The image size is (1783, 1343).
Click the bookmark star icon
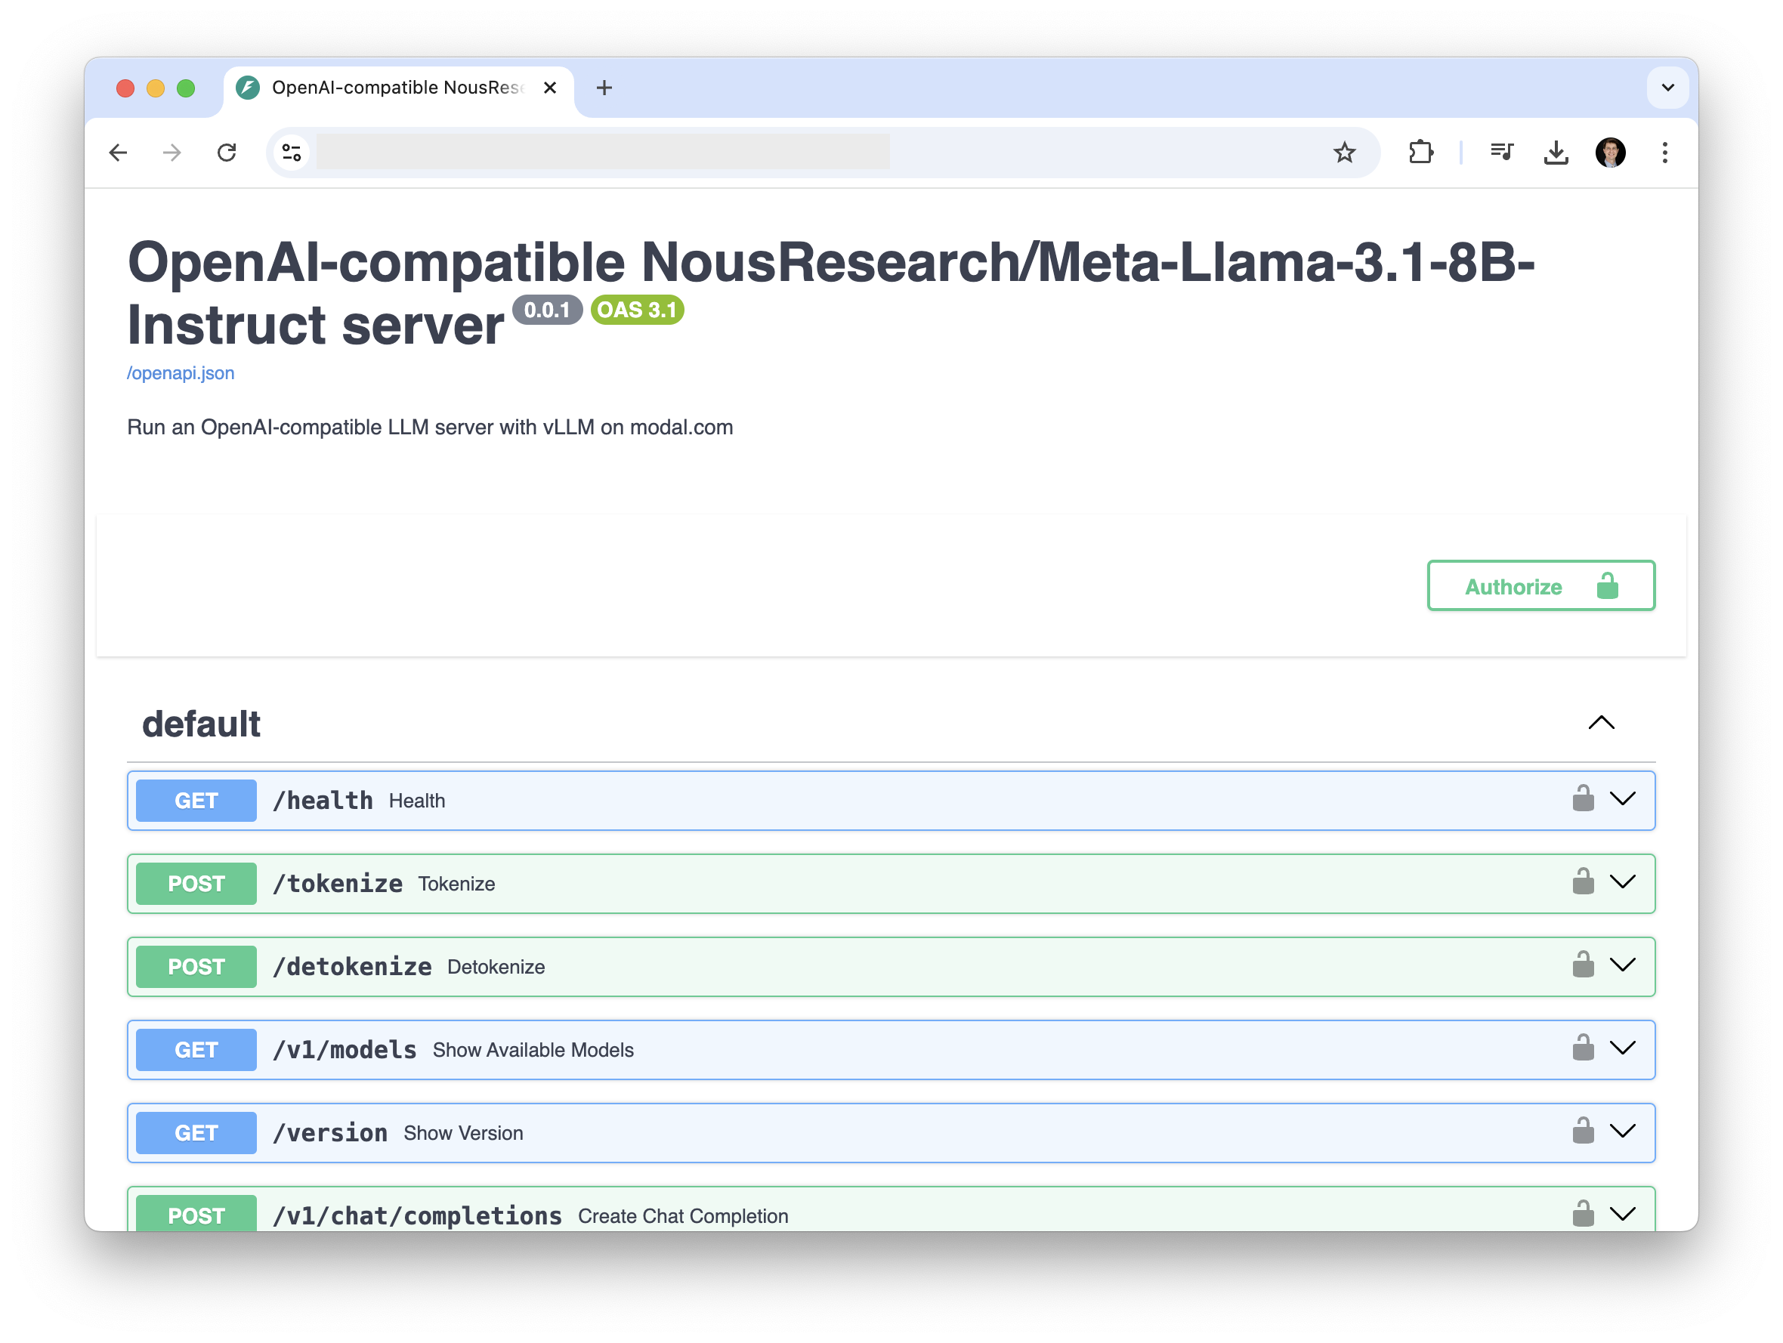coord(1344,153)
